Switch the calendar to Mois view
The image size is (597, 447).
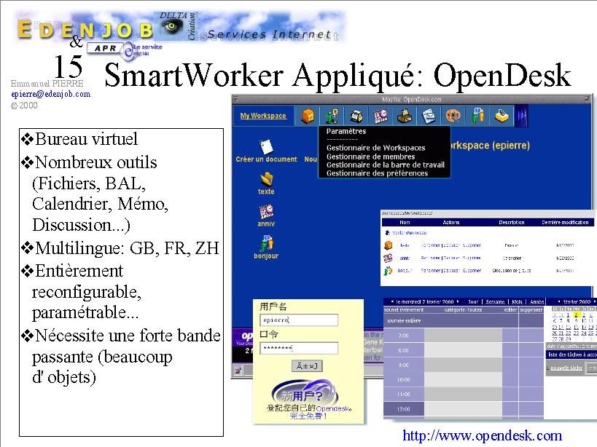517,302
